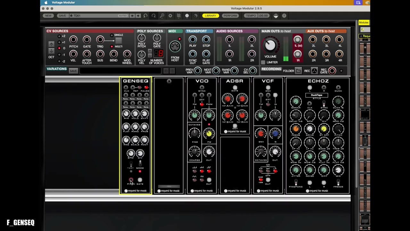Image resolution: width=410 pixels, height=231 pixels.
Task: Enable the VCF LP filter mode
Action: tap(275, 171)
